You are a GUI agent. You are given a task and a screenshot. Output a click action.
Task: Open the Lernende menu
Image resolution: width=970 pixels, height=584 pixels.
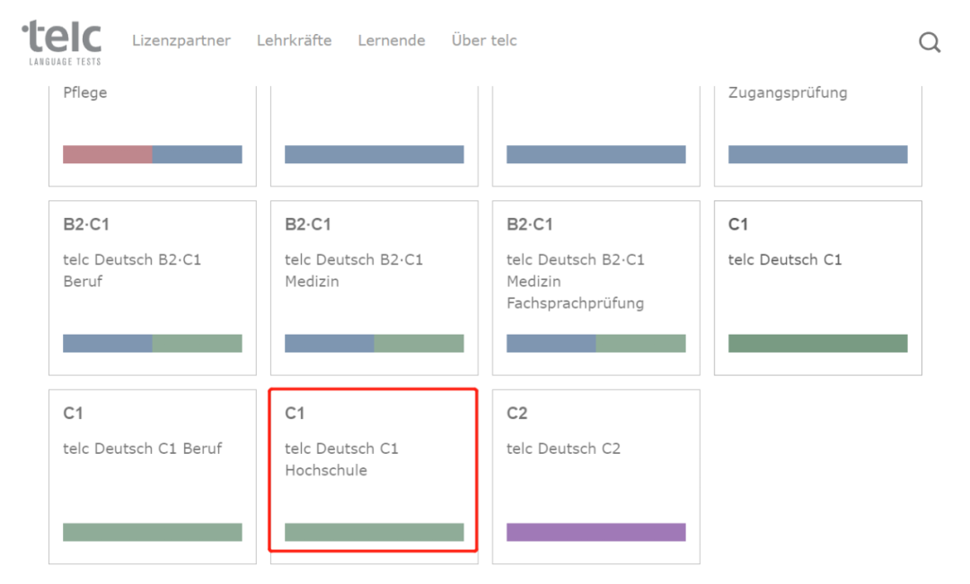point(392,40)
